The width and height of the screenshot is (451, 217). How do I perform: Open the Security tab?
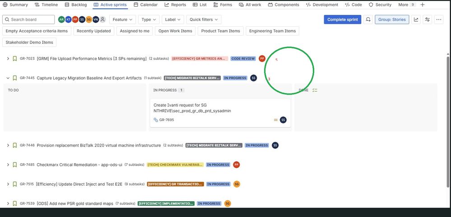pos(380,5)
